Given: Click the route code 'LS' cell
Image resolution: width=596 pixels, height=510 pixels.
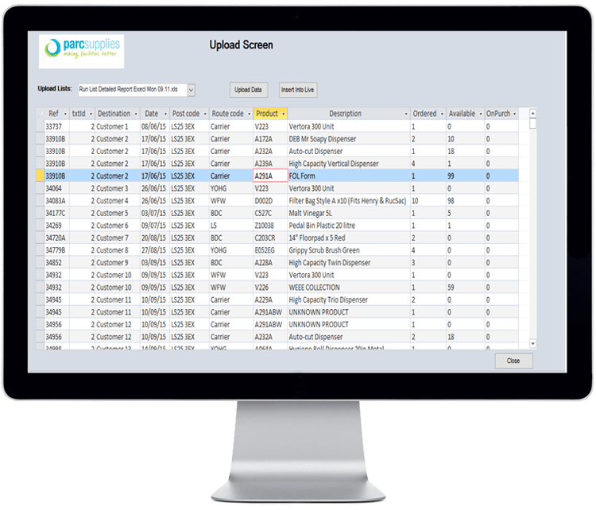Looking at the screenshot, I should click(231, 226).
